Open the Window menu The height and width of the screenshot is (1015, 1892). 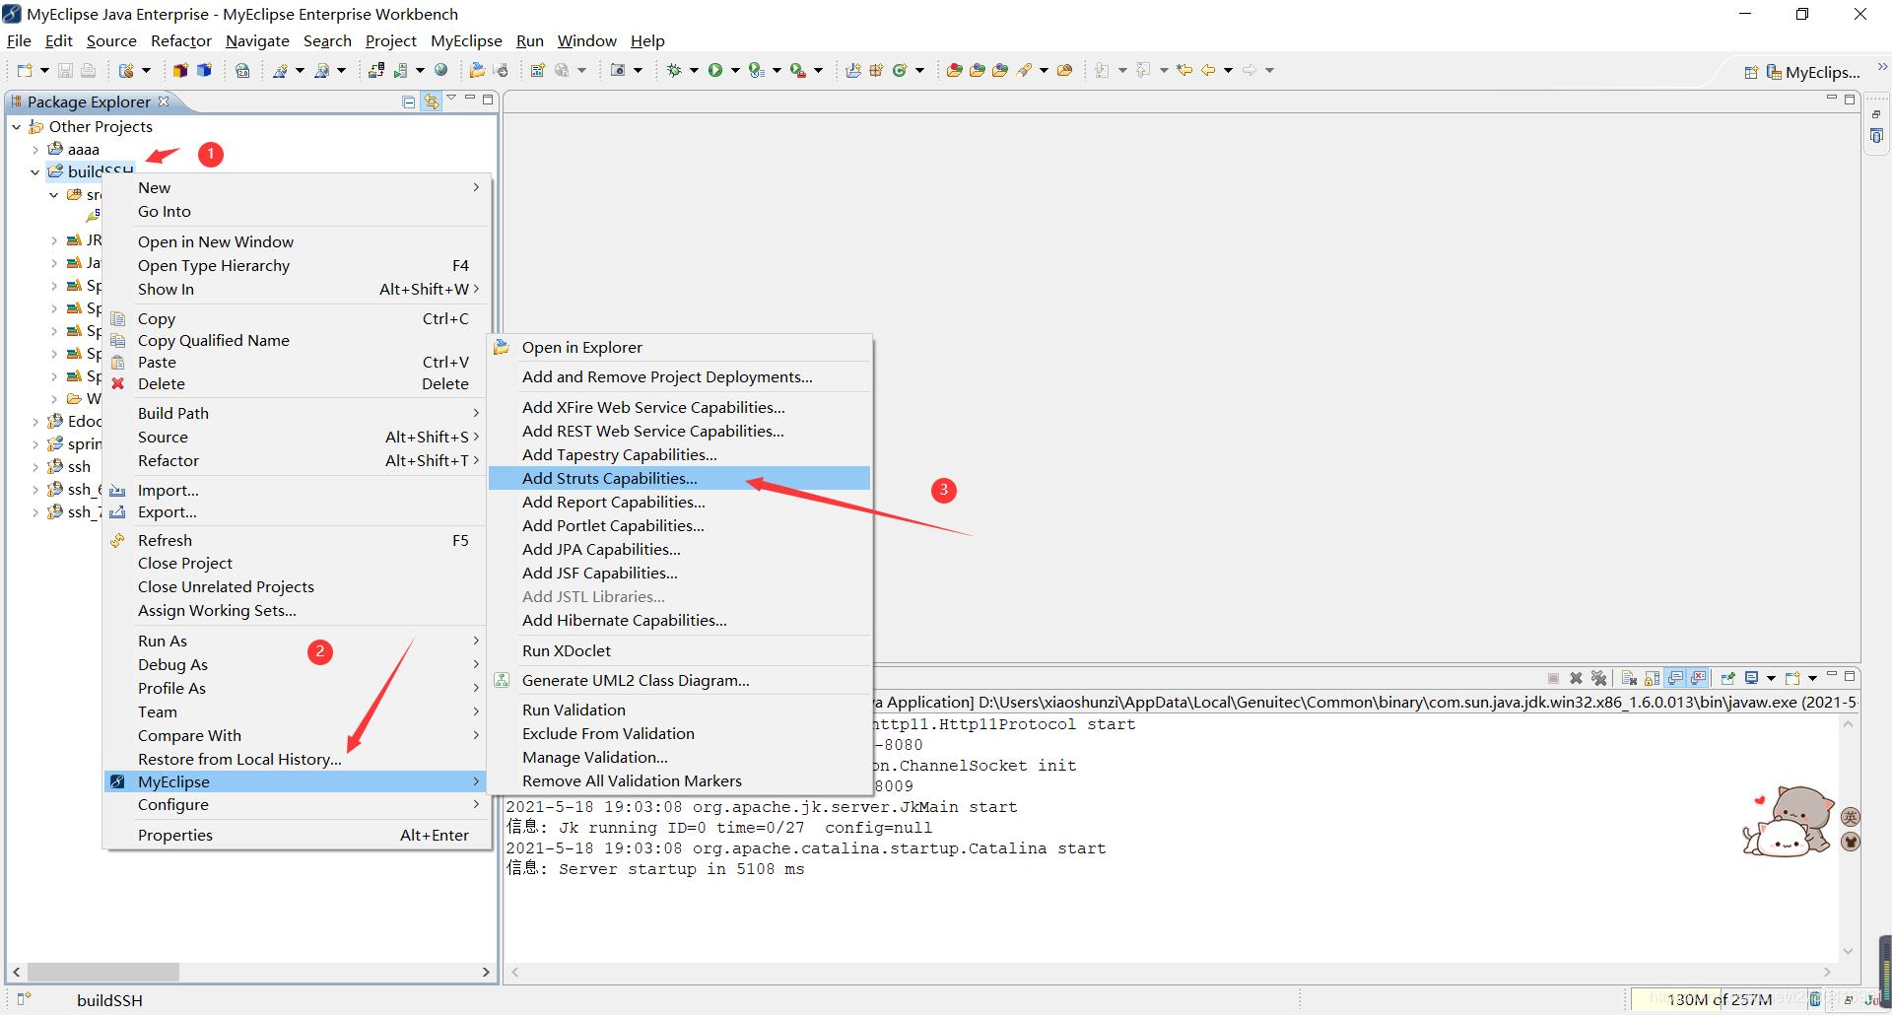tap(586, 40)
